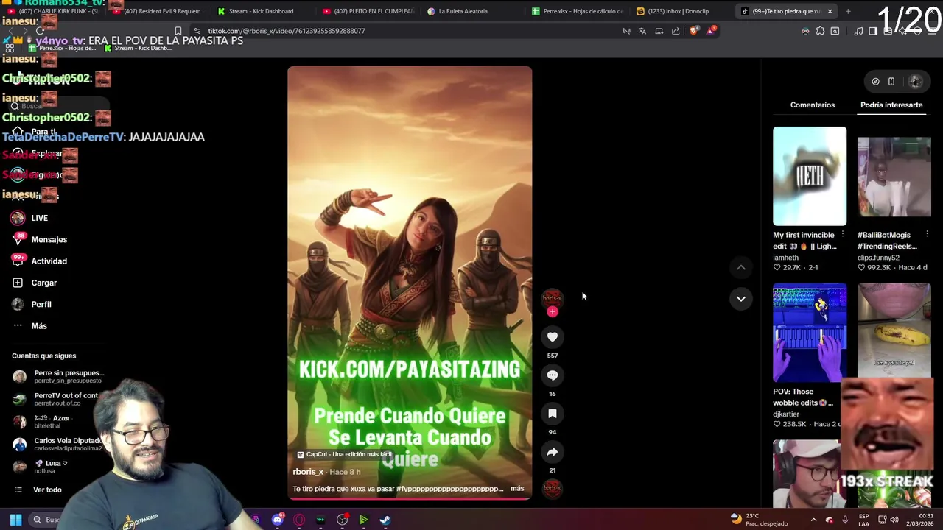Switch to La Ruleta Aleatoria browser tab
943x530 pixels.
(x=463, y=11)
